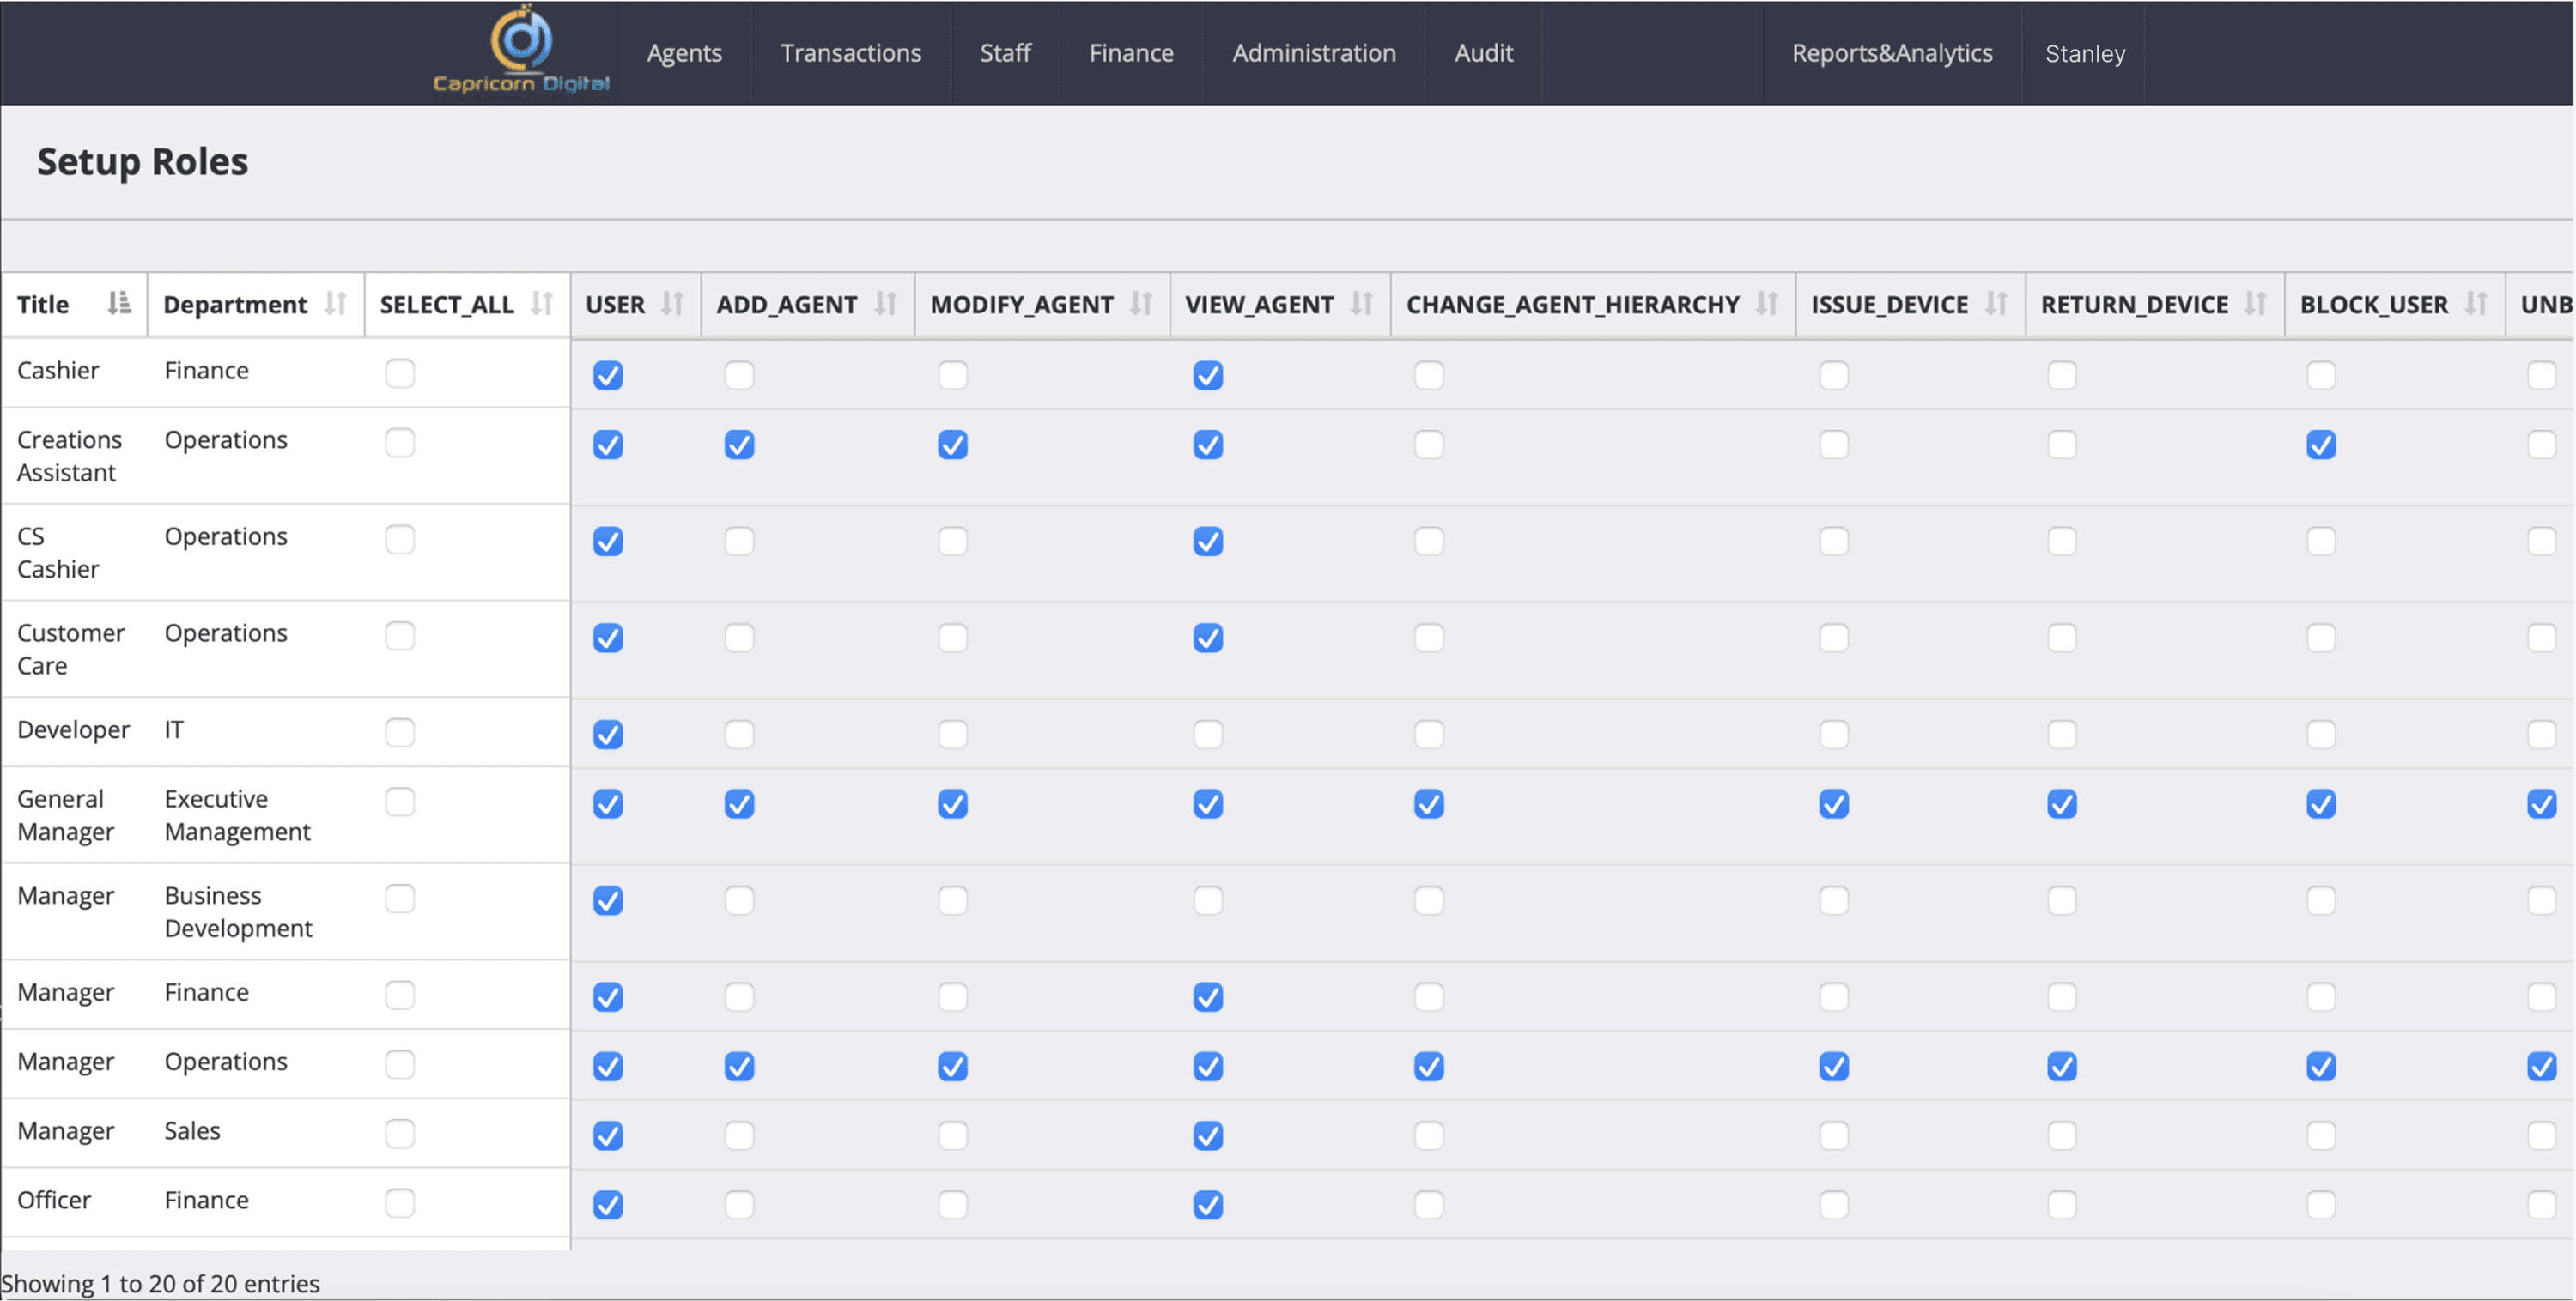Uncheck CHANGE_AGENT_HIERARCHY for General Manager
Screen dimensions: 2576x1301
point(1429,804)
